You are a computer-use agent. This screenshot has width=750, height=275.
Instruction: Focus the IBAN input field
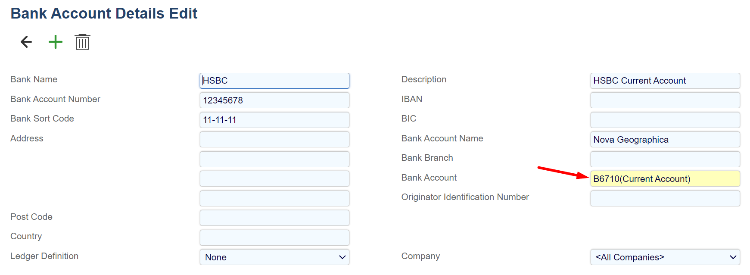665,100
